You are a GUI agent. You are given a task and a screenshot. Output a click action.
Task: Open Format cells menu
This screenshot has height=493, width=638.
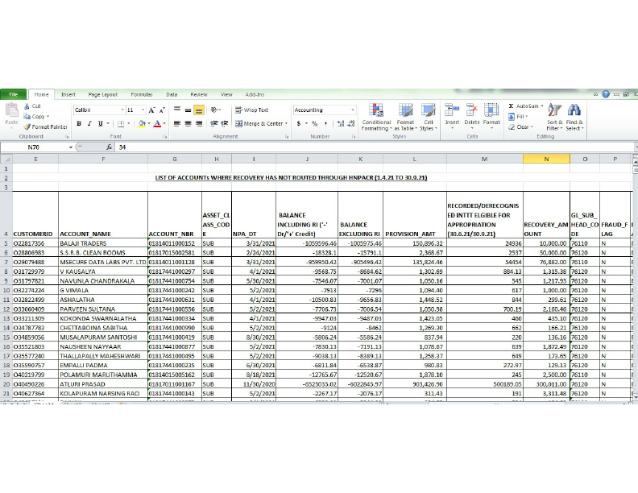pyautogui.click(x=491, y=116)
